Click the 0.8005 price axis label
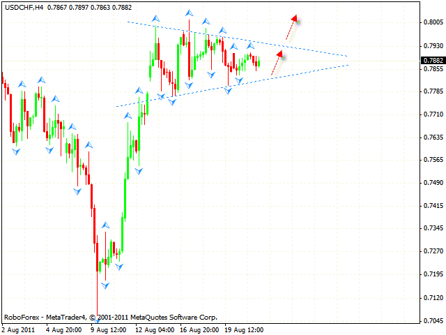 (433, 22)
